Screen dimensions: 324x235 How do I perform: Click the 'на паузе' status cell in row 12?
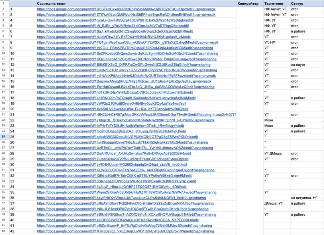[307, 65]
